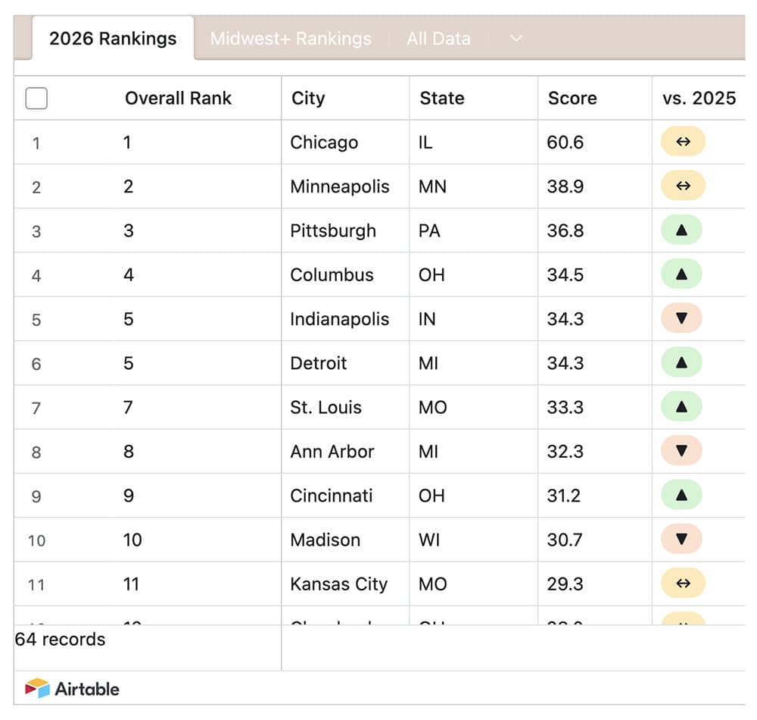Click Indianapolis's red down-arrow badge

(x=681, y=318)
